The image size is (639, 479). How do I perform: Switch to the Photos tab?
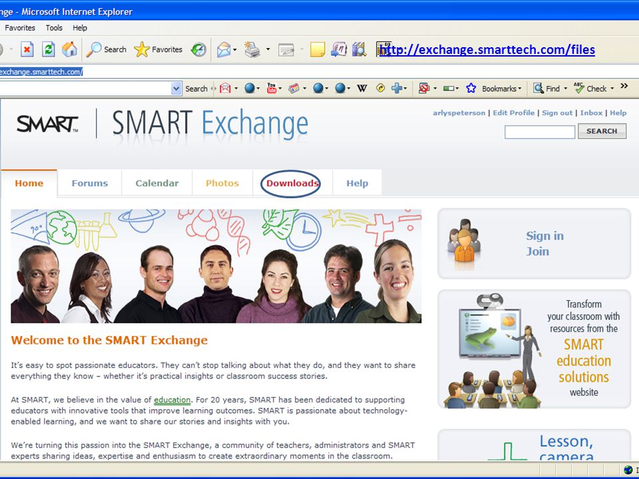coord(222,184)
